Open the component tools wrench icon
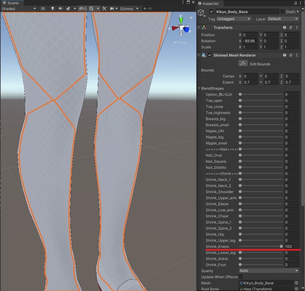 pyautogui.click(x=104, y=9)
